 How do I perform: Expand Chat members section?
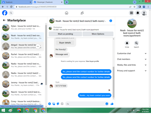pyautogui.click(x=132, y=59)
